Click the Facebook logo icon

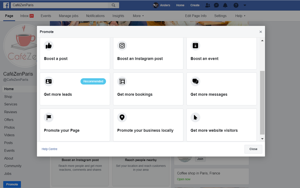[6, 5]
